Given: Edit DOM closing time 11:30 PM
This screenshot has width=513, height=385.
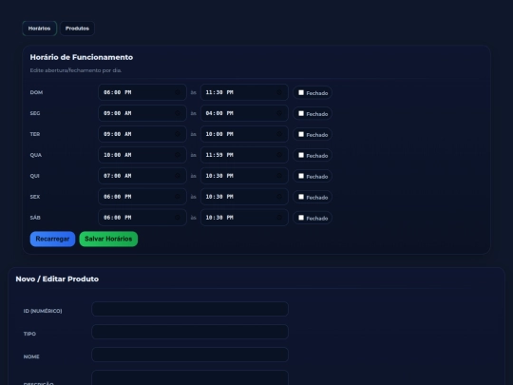Looking at the screenshot, I should [x=244, y=92].
